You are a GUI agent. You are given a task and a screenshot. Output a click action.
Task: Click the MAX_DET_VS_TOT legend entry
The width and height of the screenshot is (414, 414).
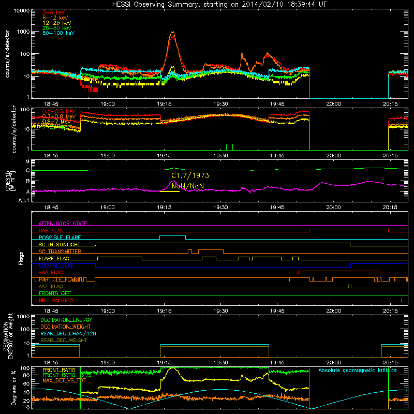point(64,380)
